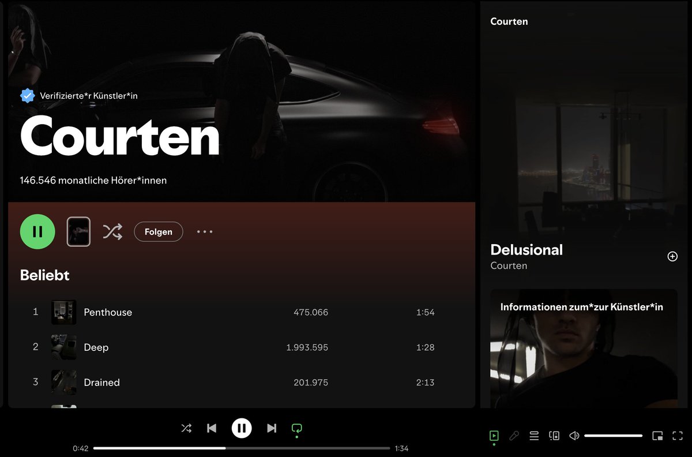Open the Penthouse cover thumbnail
This screenshot has height=457, width=692.
point(63,312)
